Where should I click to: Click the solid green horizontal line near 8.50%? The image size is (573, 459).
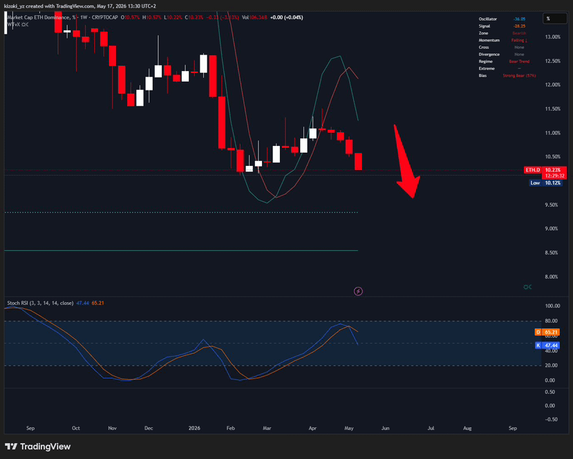[x=181, y=250]
